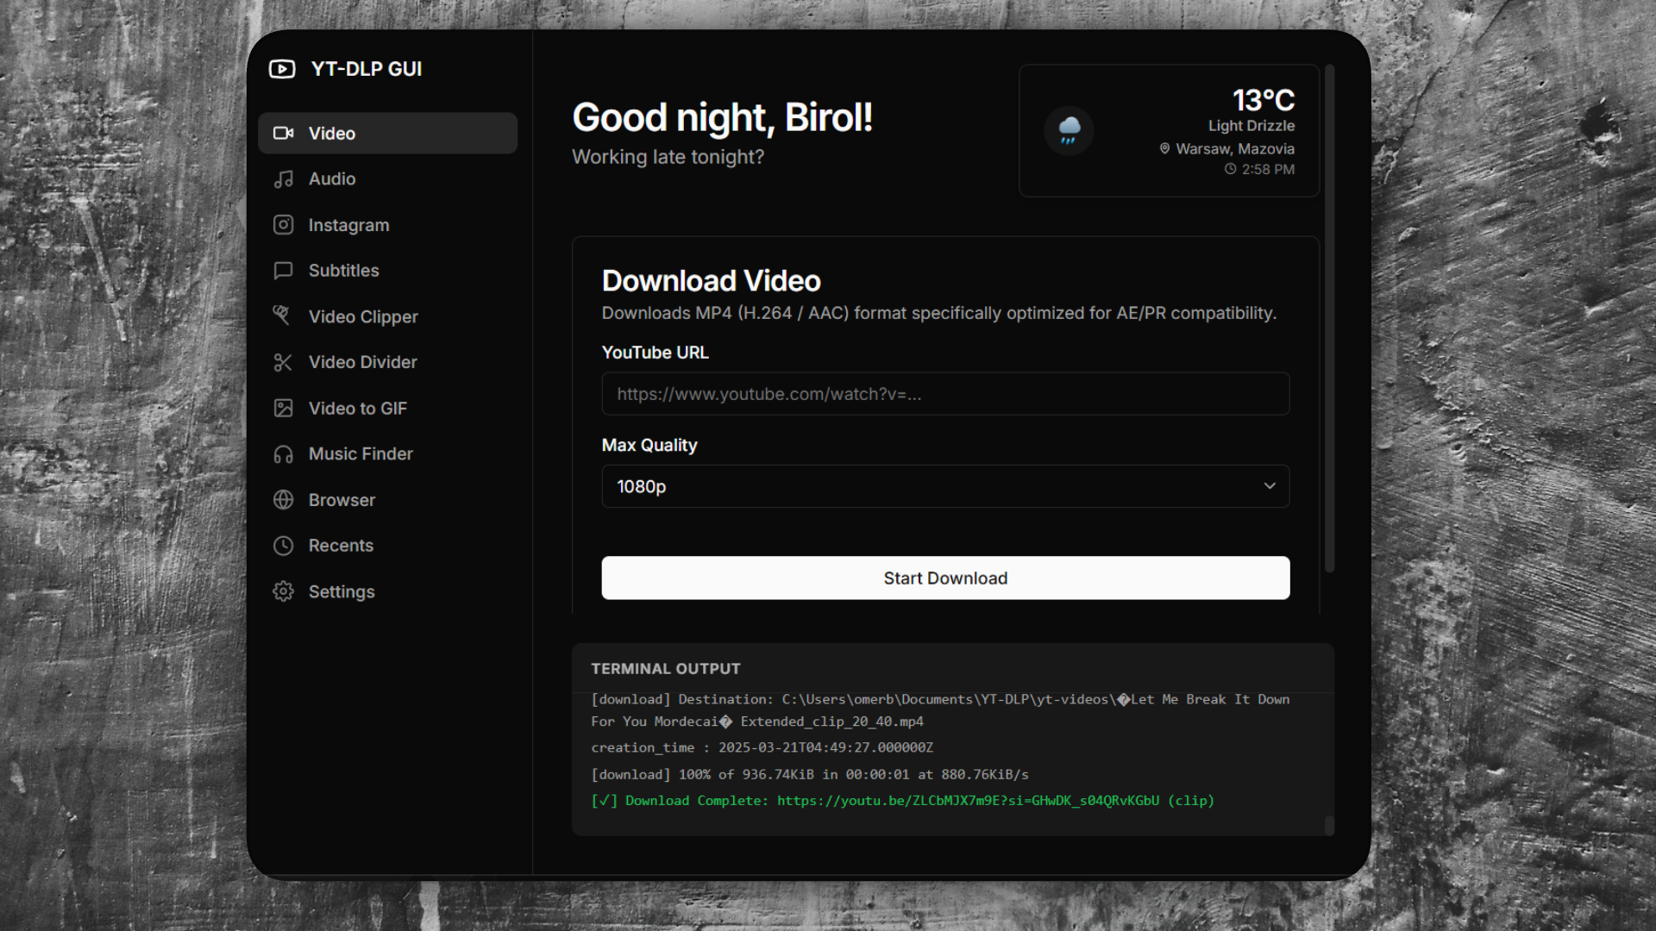
Task: Open the Video Clipper tool label
Action: tap(363, 317)
